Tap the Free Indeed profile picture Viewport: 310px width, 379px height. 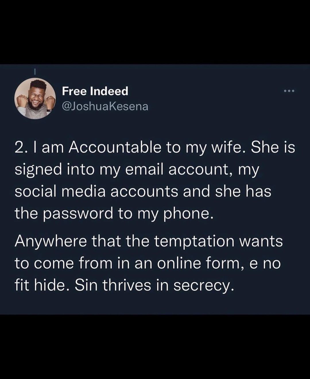point(35,99)
